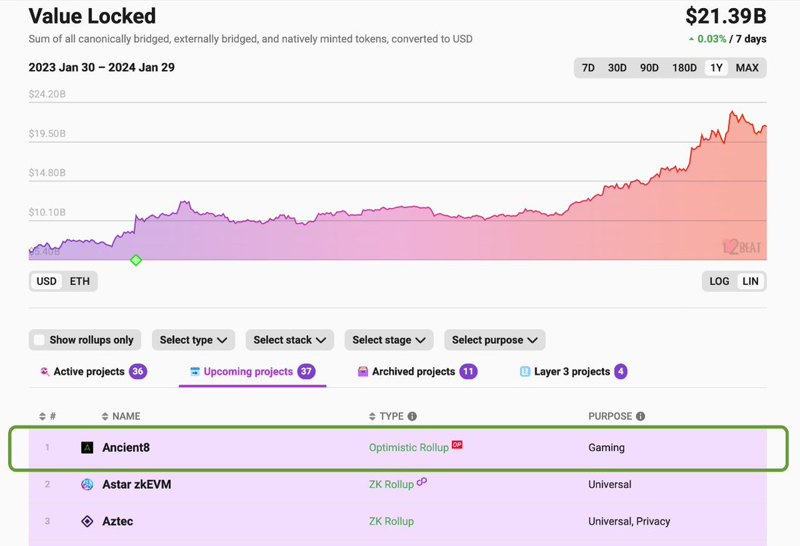
Task: Click the Layer 3 projects icon
Action: tap(525, 371)
